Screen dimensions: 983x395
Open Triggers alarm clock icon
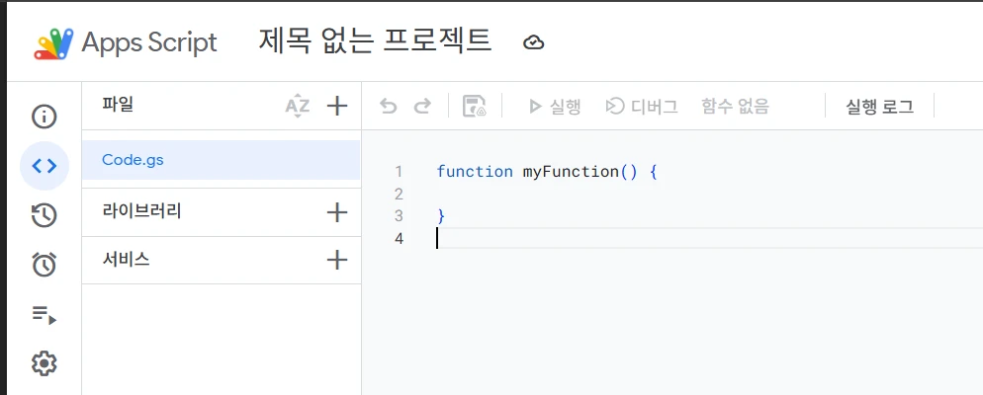tap(45, 265)
